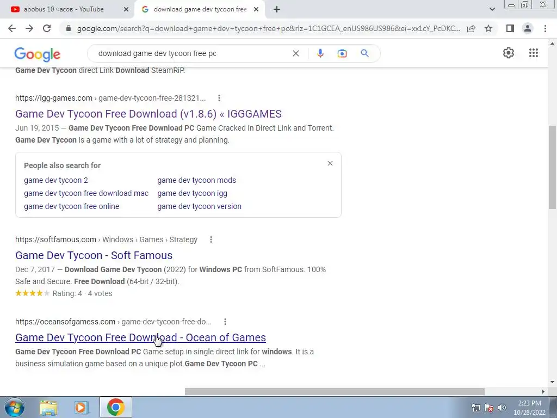Bookmark this page with star icon
Screen dimensions: 557x418
point(488,28)
